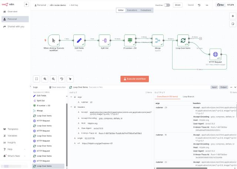
Task: Toggle the Inactive workflow switch
Action: 167,5
